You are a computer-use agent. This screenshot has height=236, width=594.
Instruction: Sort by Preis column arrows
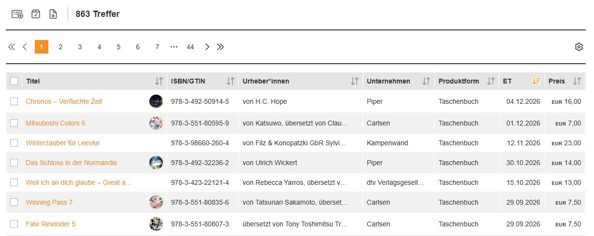point(577,81)
